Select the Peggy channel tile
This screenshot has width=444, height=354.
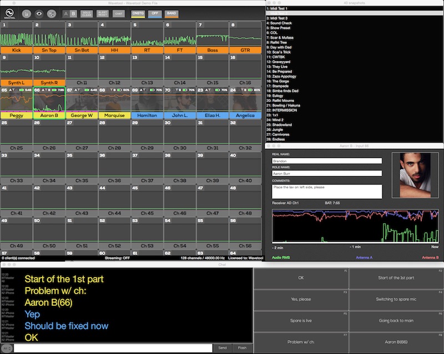coord(17,103)
